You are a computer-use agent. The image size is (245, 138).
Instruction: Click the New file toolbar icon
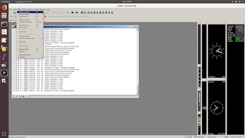tap(11, 13)
